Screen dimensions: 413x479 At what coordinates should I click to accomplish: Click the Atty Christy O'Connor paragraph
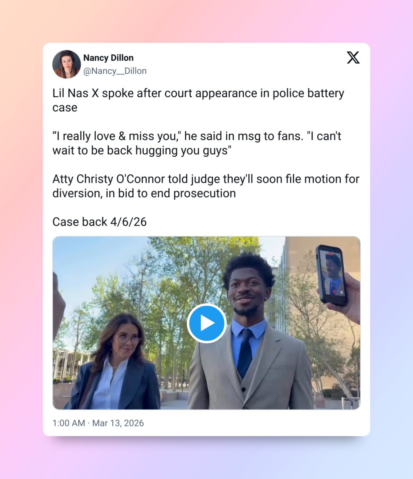206,186
